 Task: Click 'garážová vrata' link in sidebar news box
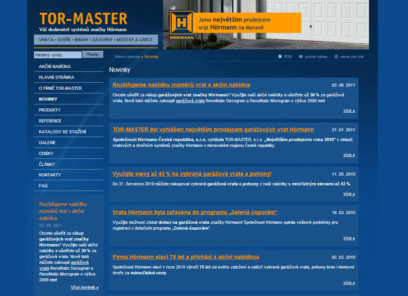coord(64,265)
